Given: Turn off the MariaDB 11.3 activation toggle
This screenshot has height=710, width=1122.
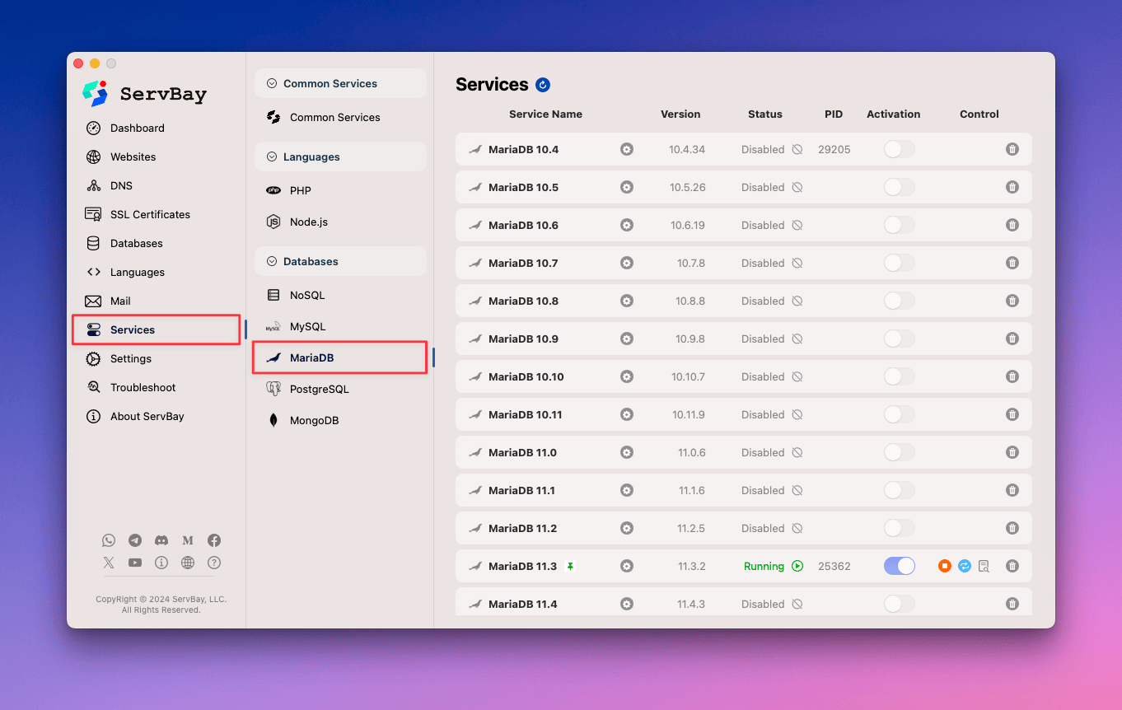Looking at the screenshot, I should 899,566.
